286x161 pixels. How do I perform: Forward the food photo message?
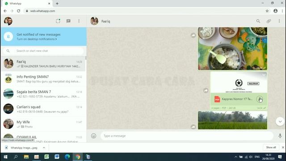tap(193, 35)
